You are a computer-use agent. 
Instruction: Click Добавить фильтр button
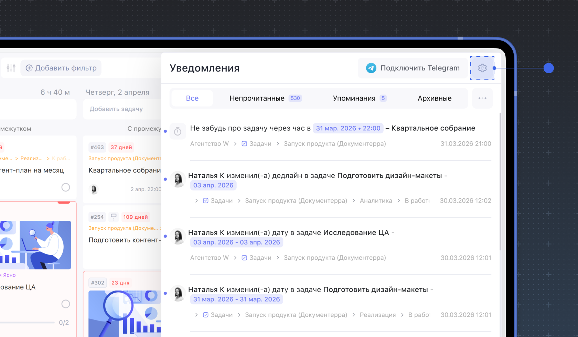(61, 68)
